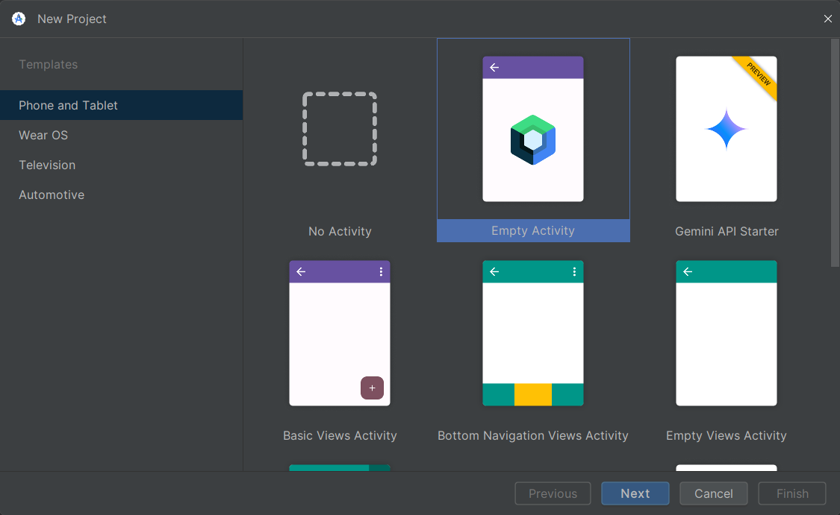The height and width of the screenshot is (515, 840).
Task: Choose the Gemini API Starter sparkle icon
Action: click(726, 130)
